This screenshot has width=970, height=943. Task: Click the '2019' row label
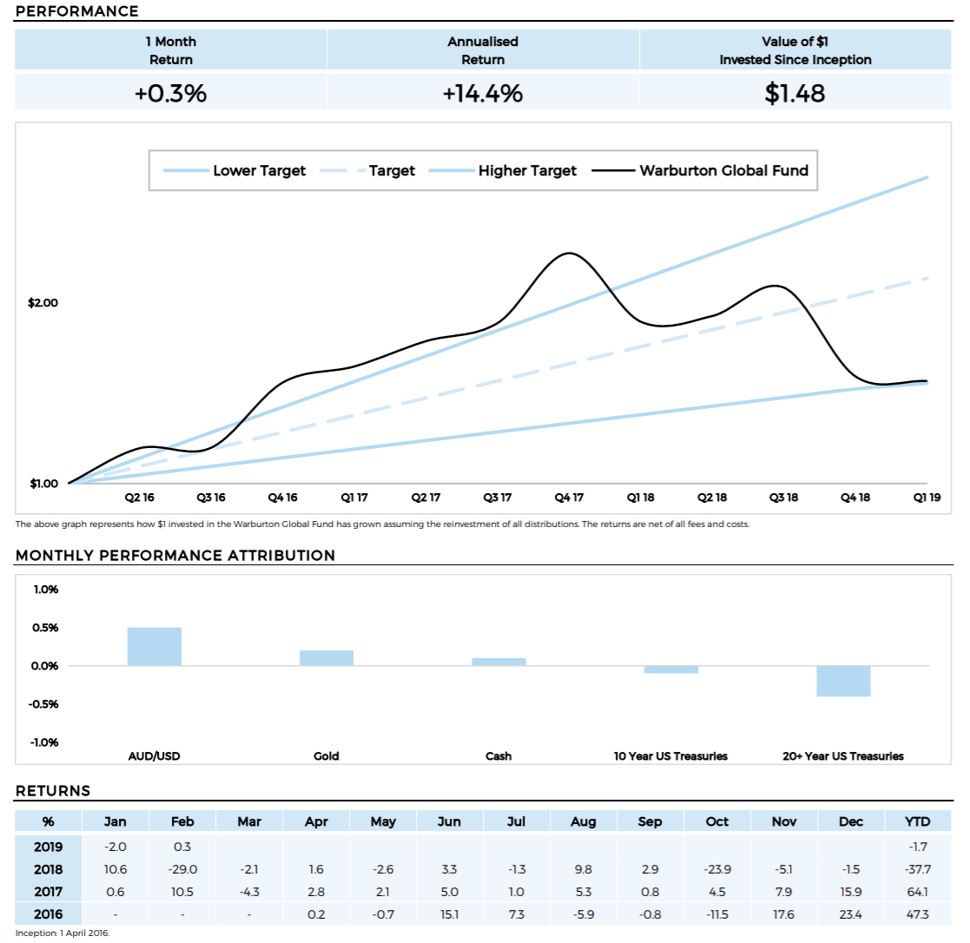49,847
